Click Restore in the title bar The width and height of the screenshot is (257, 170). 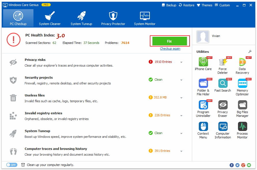pyautogui.click(x=186, y=5)
